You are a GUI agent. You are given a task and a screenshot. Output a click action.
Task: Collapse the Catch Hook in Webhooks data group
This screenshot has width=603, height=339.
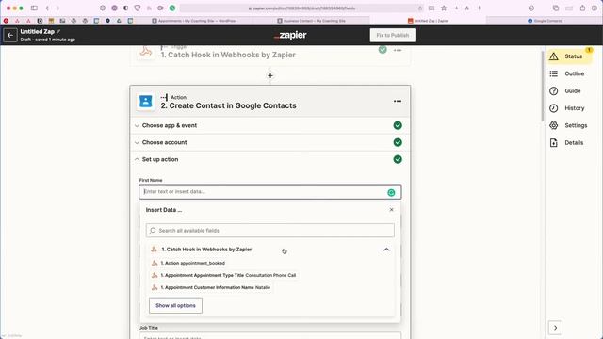coord(386,250)
